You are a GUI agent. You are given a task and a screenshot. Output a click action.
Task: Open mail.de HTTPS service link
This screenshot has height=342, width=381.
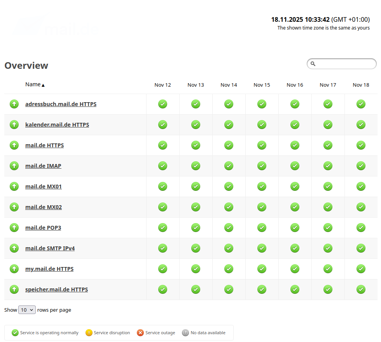click(x=44, y=145)
